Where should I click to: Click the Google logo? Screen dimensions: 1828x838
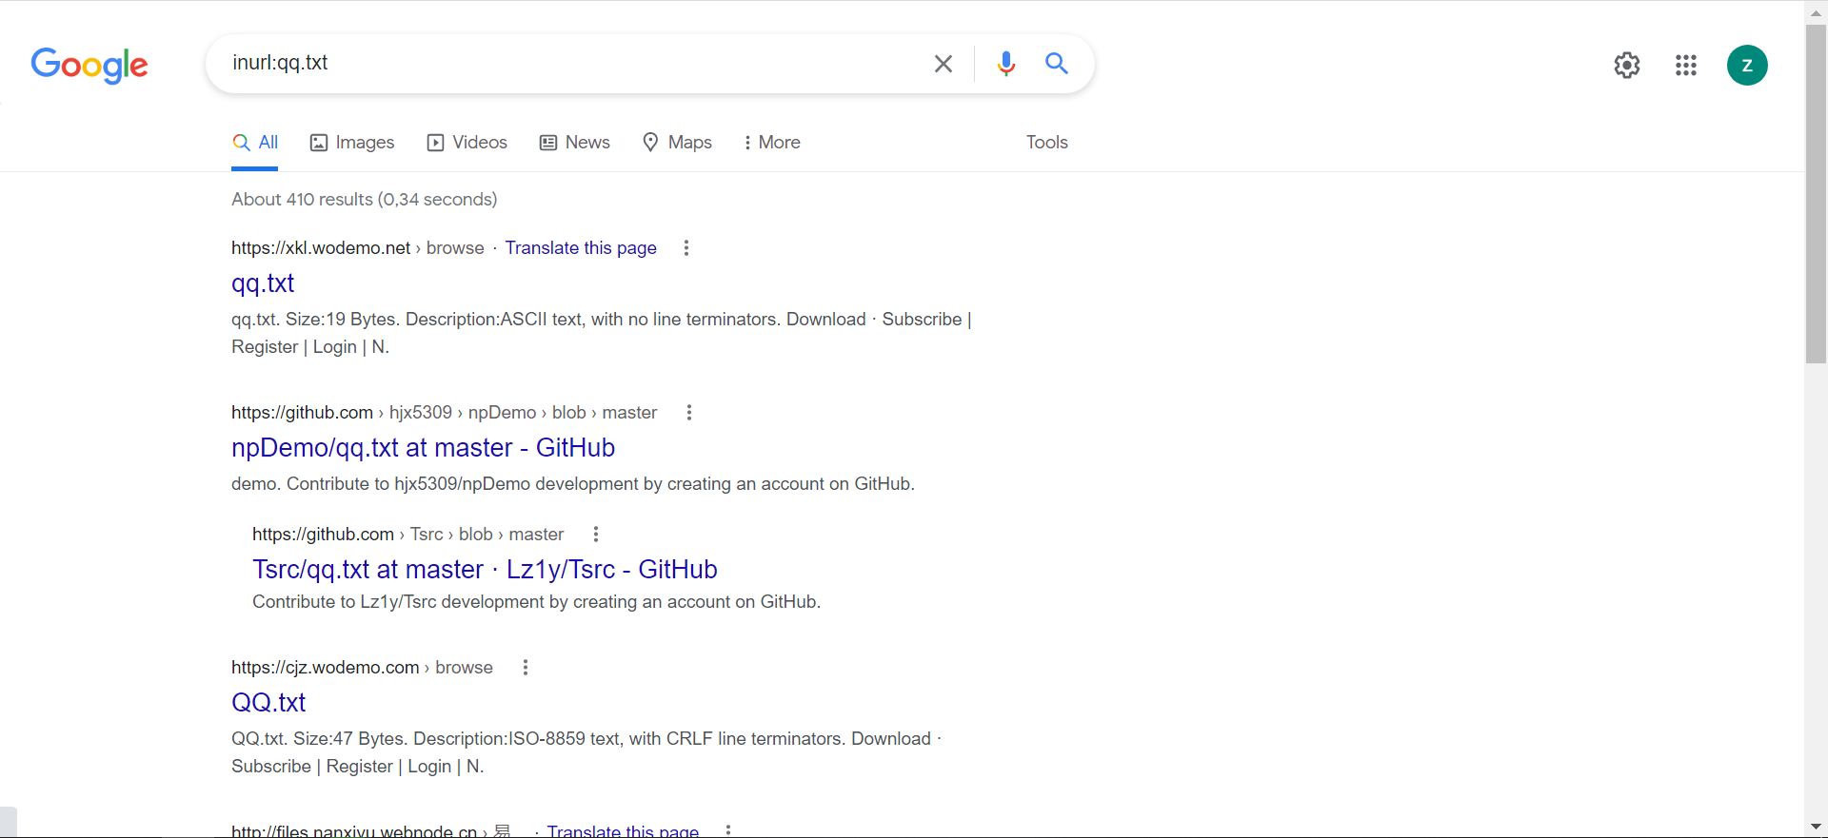click(x=89, y=65)
